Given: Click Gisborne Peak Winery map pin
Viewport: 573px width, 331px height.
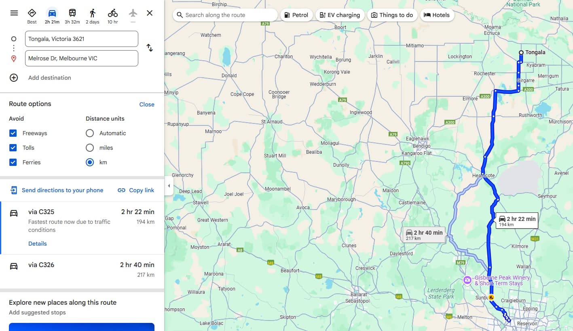Looking at the screenshot, I should tap(467, 280).
